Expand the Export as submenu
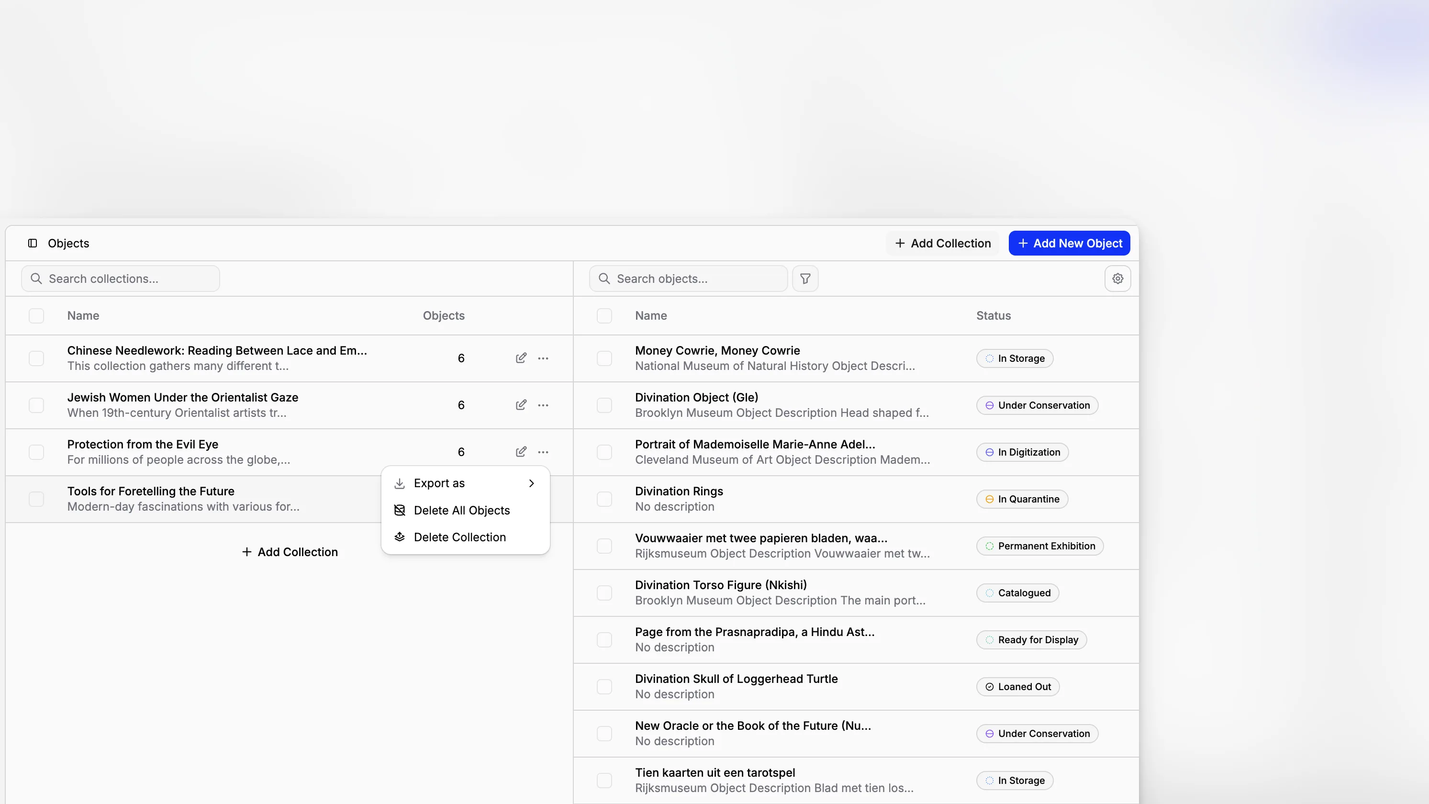This screenshot has height=804, width=1429. pos(465,483)
